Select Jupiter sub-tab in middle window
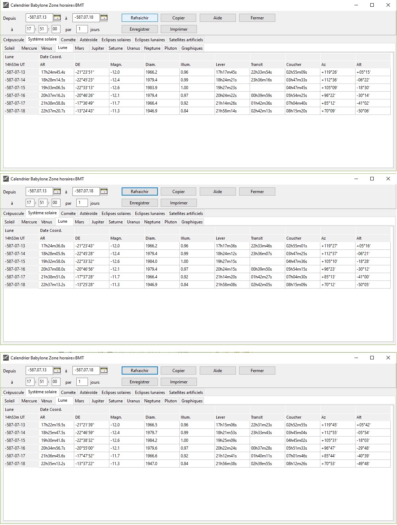The width and height of the screenshot is (397, 525). (98, 222)
